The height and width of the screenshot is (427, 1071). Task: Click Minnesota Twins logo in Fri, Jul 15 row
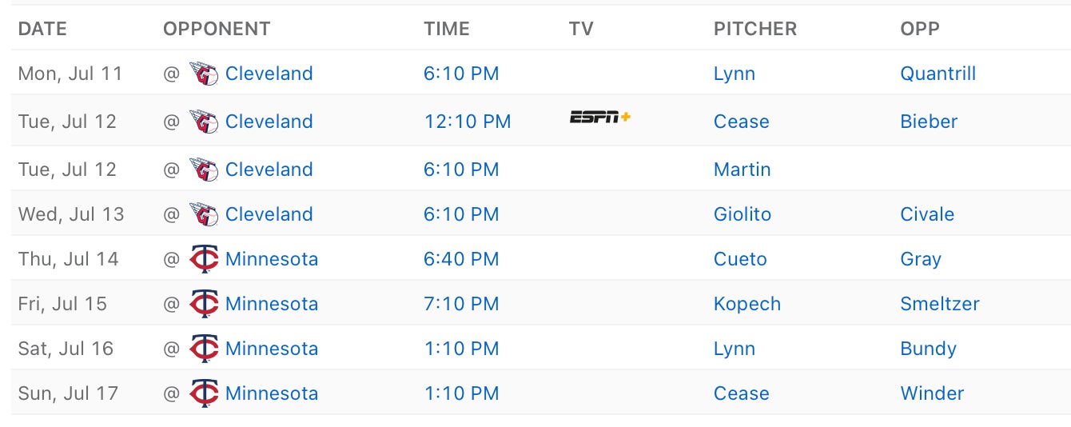point(204,304)
